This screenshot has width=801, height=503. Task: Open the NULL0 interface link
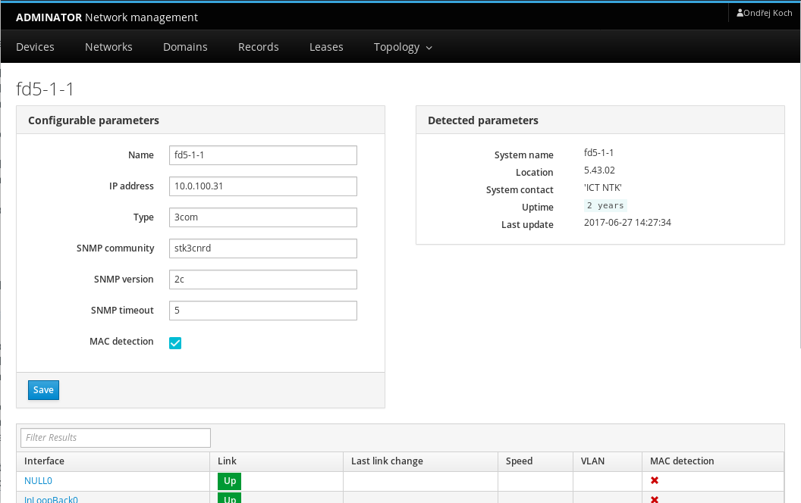pyautogui.click(x=38, y=481)
